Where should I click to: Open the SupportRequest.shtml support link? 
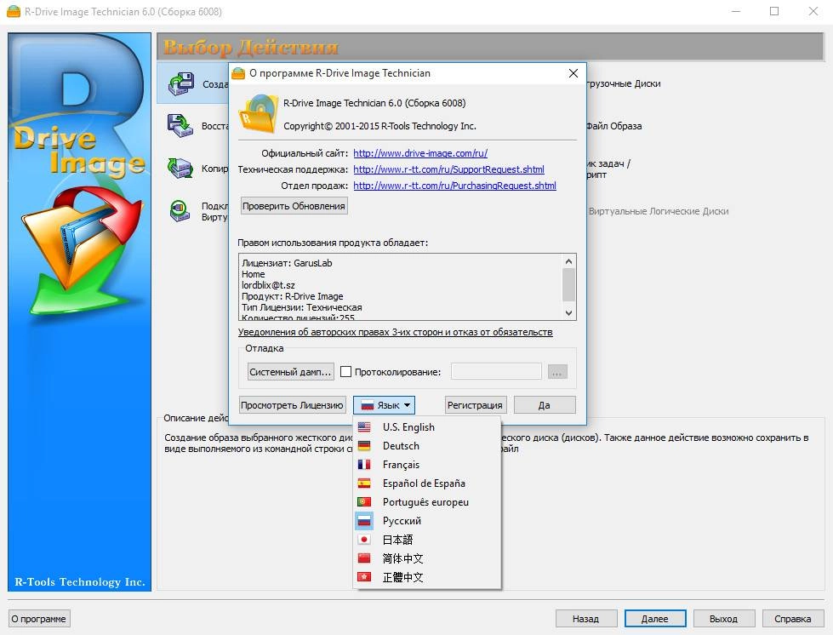click(449, 169)
